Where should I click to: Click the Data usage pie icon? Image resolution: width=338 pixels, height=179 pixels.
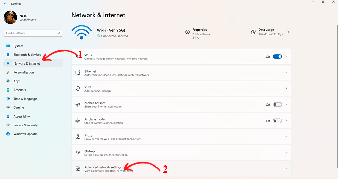[254, 32]
